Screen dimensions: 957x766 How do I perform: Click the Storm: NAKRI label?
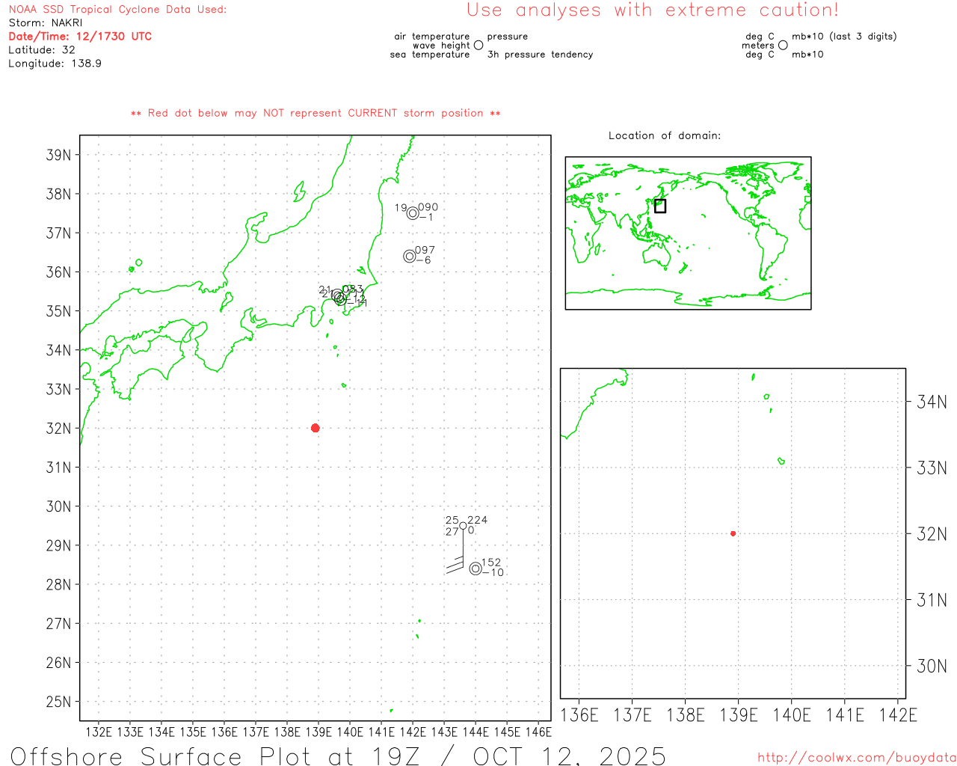pos(46,23)
